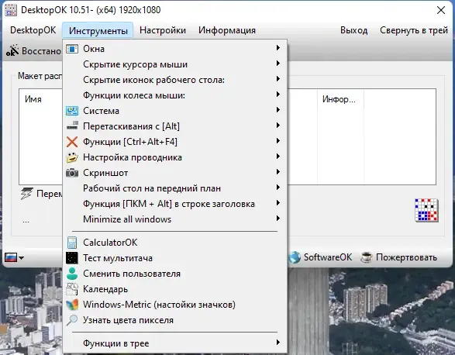
Task: Select Функции [Ctrl+Alt+F4] menu entry
Action: coord(175,142)
